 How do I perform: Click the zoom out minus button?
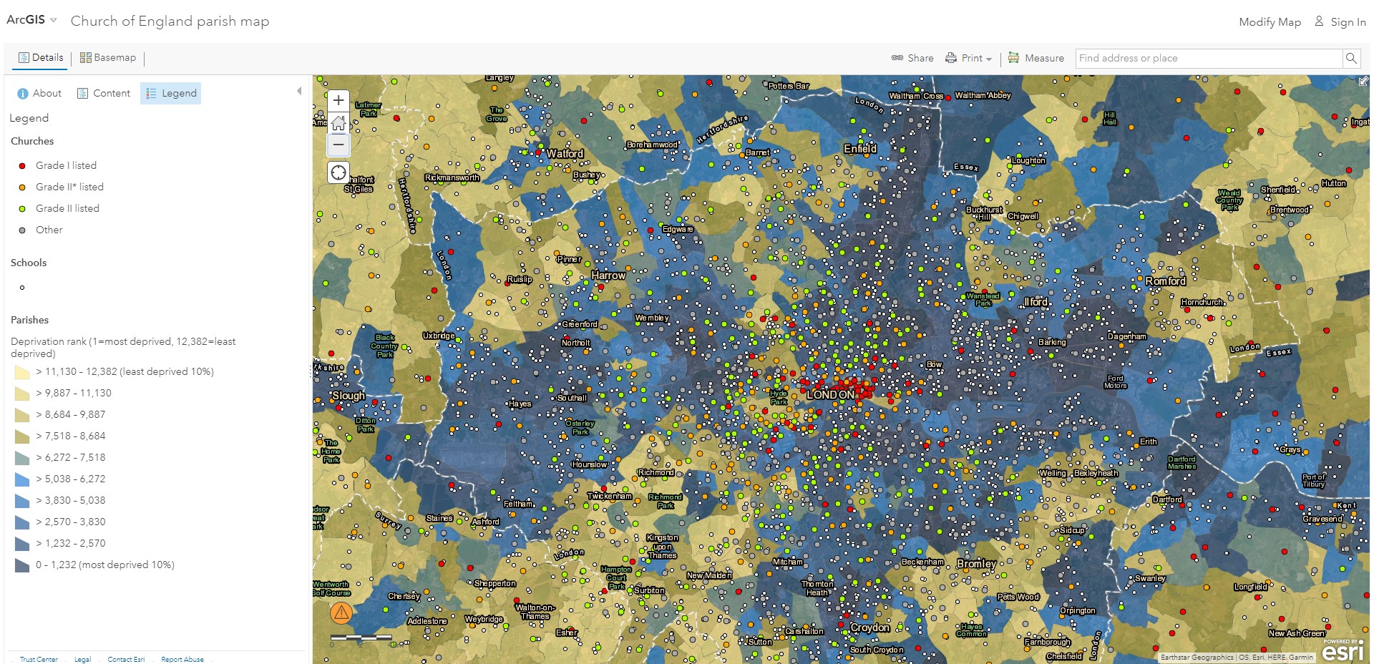[x=338, y=145]
